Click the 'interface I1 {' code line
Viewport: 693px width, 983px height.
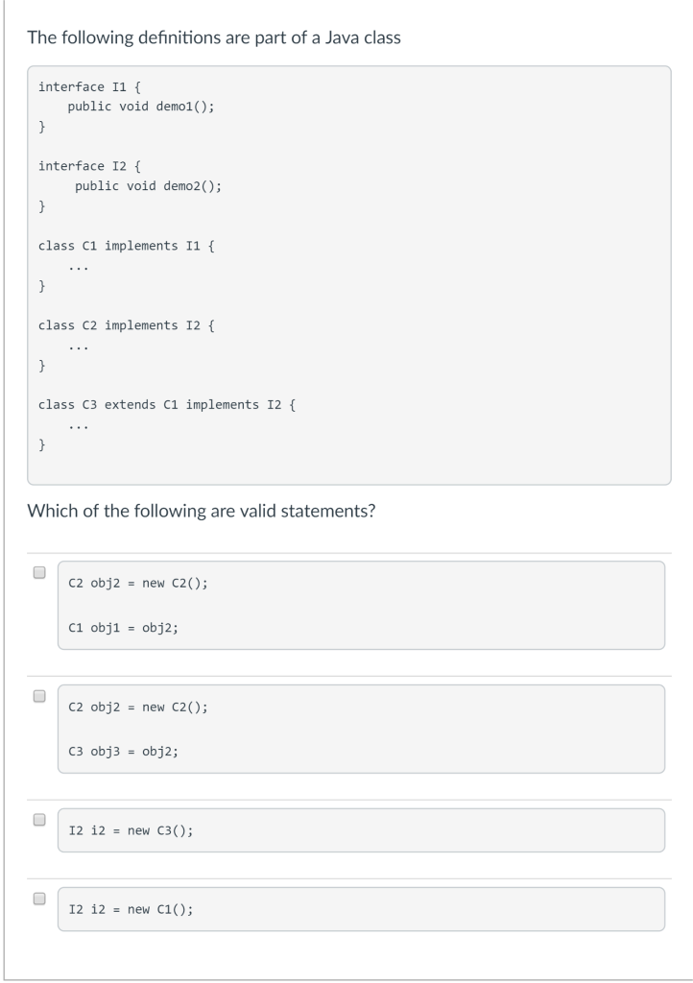coord(89,86)
